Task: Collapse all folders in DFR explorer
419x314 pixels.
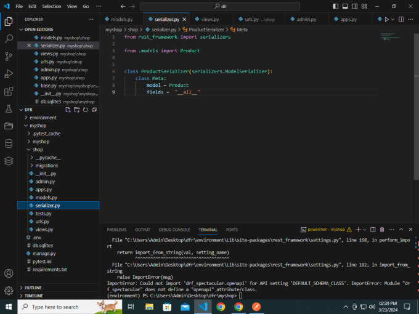Action: [x=94, y=110]
